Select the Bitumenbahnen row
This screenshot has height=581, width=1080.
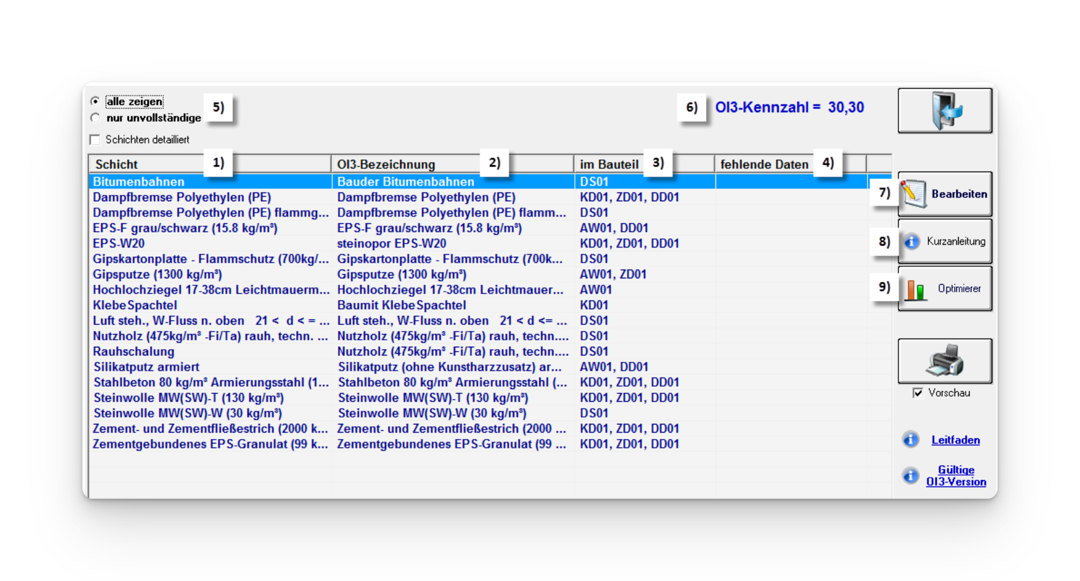[x=139, y=181]
